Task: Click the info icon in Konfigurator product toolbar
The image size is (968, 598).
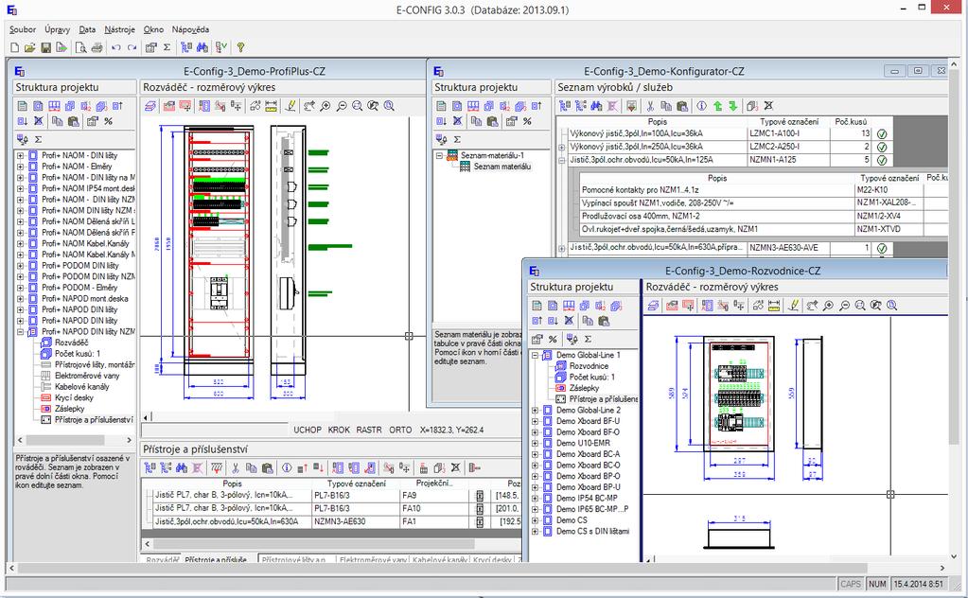Action: pos(701,106)
